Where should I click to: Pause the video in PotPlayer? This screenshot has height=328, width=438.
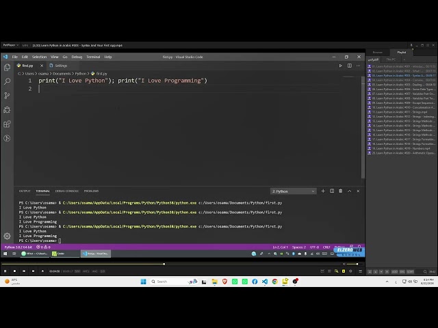click(5, 271)
